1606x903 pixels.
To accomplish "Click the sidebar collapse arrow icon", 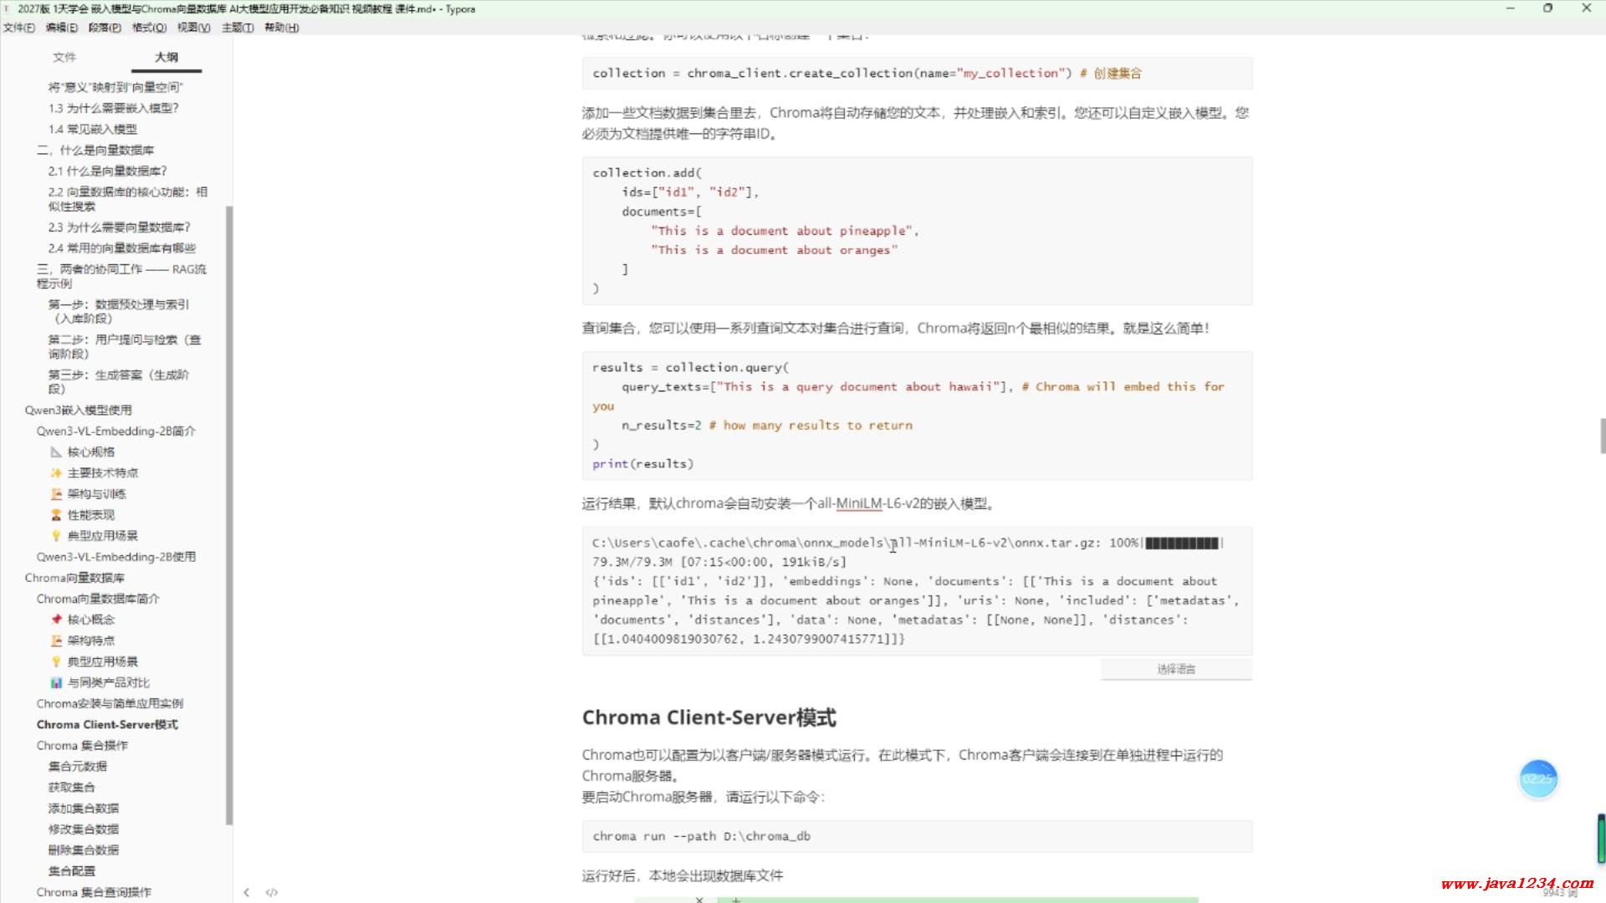I will coord(246,892).
